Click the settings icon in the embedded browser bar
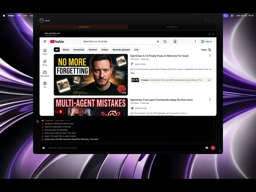This screenshot has height=192, width=256. tap(209, 34)
